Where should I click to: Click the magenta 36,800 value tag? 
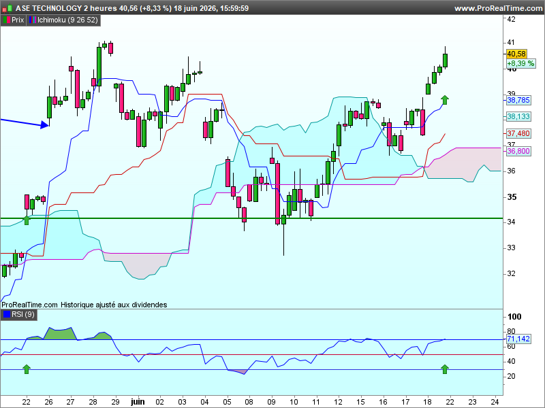518,151
